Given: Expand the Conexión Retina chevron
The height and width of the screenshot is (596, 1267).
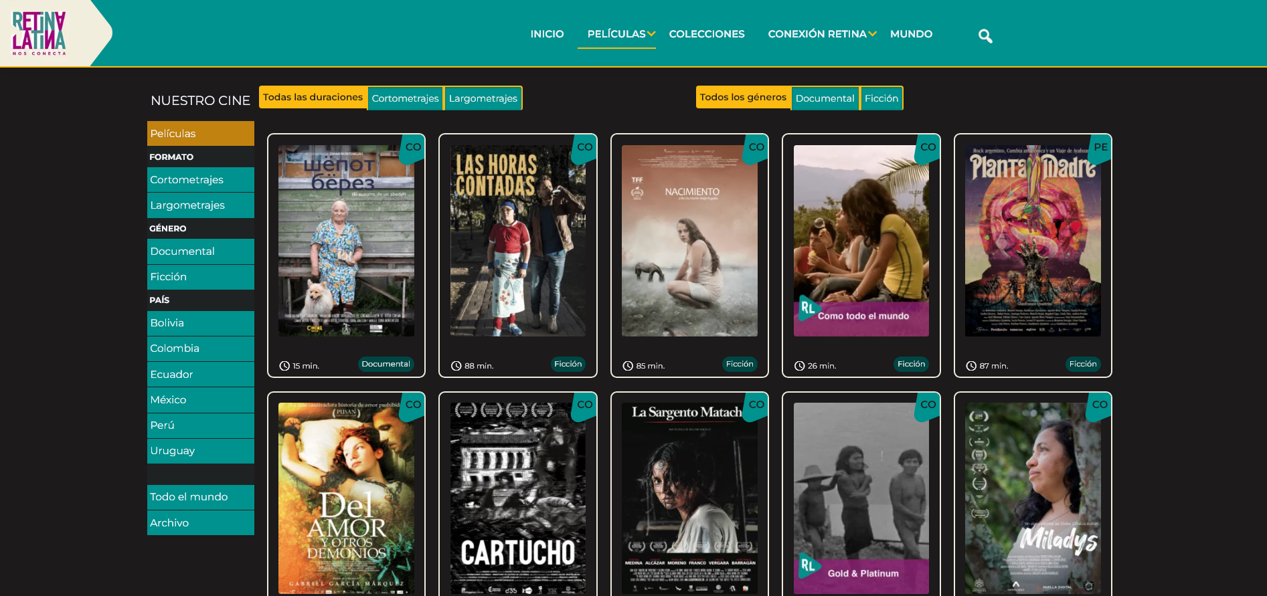Looking at the screenshot, I should (872, 34).
